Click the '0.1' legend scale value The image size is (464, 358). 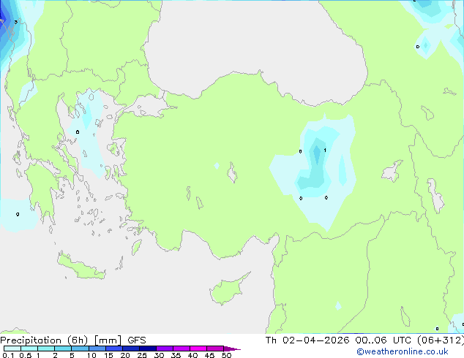pyautogui.click(x=8, y=355)
